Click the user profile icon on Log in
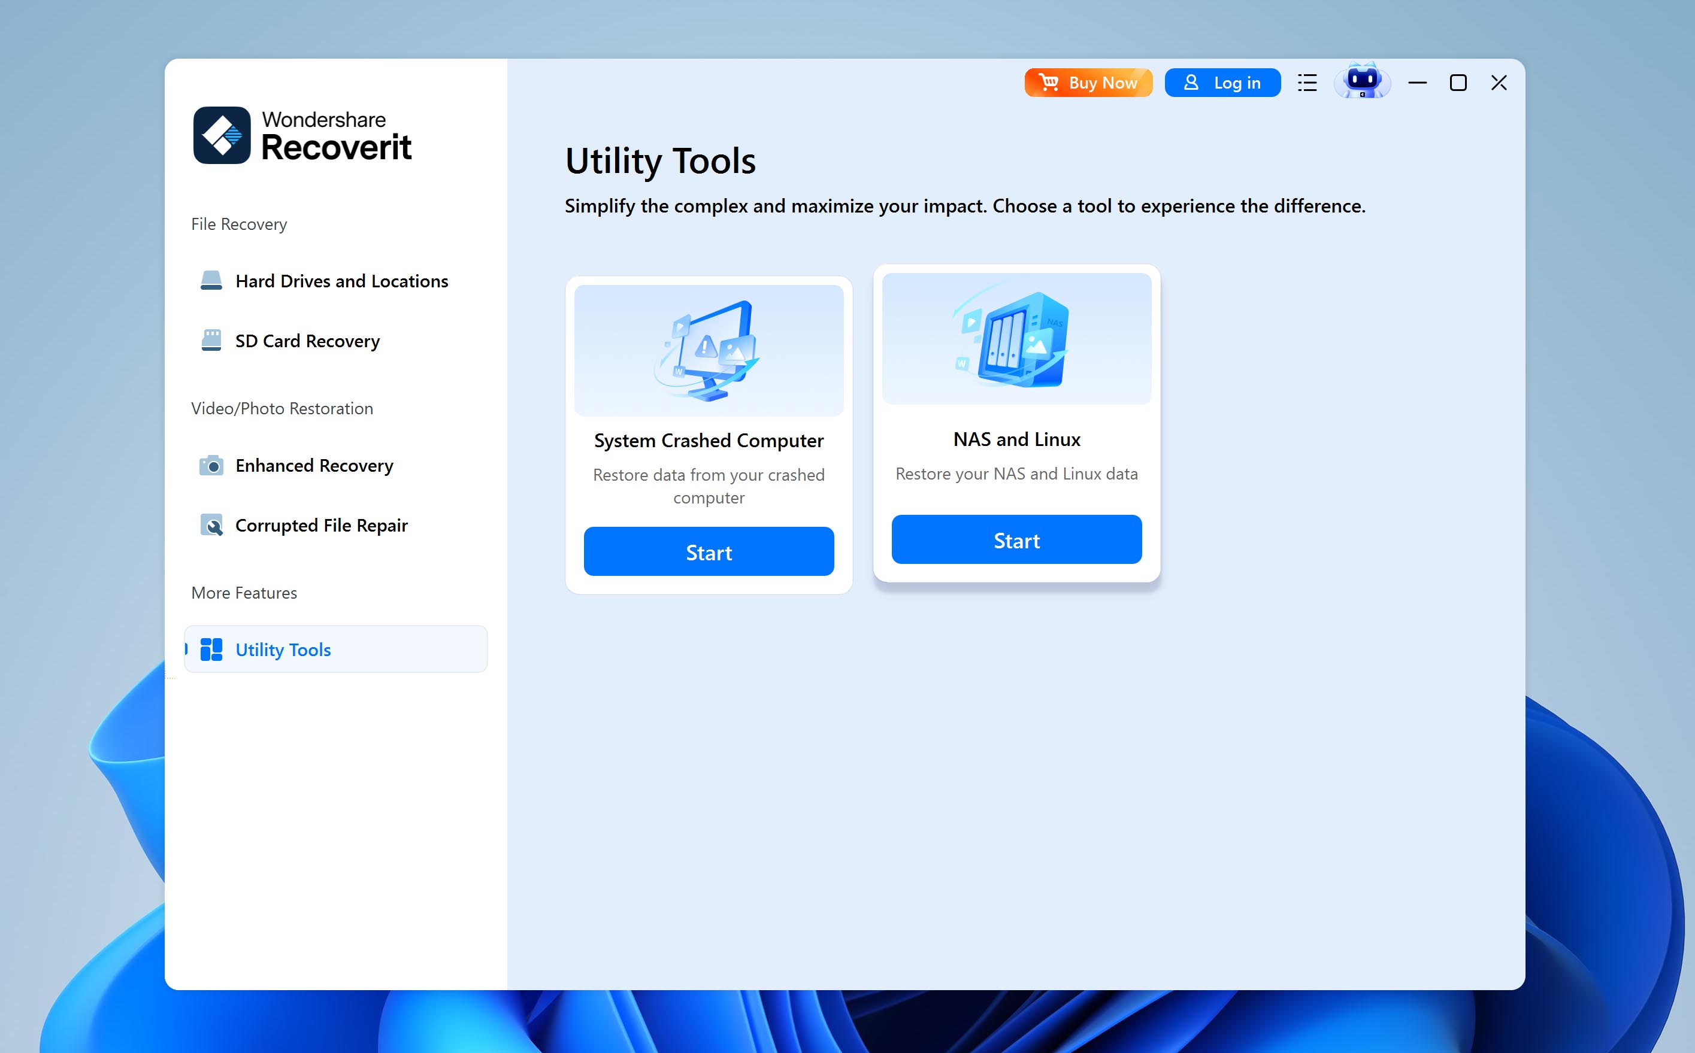This screenshot has width=1695, height=1053. tap(1191, 82)
